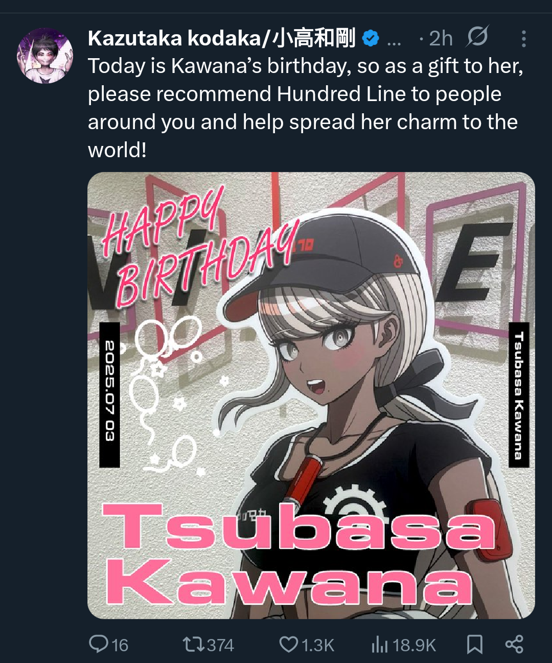Open the 2h post timestamp
Viewport: 552px width, 663px height.
(x=441, y=38)
